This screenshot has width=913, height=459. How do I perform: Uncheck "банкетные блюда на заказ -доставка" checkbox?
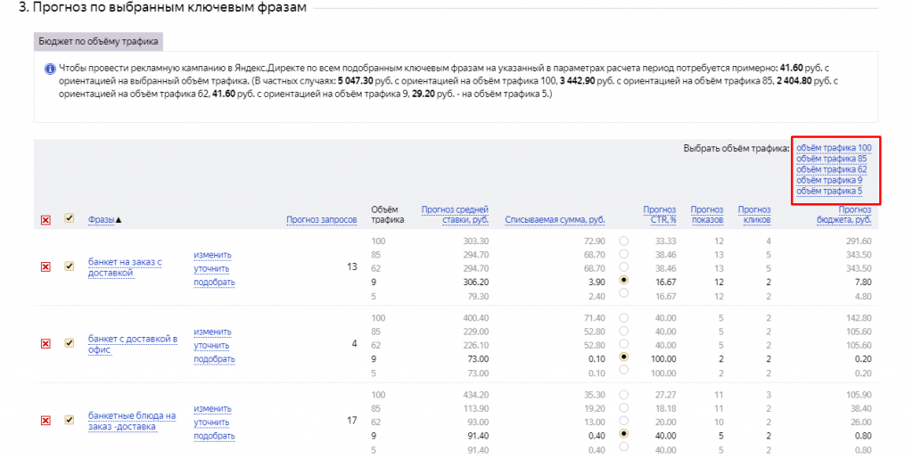[70, 421]
